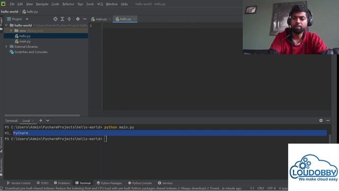Open the Python Console tool window
This screenshot has width=339, height=191.
click(140, 183)
